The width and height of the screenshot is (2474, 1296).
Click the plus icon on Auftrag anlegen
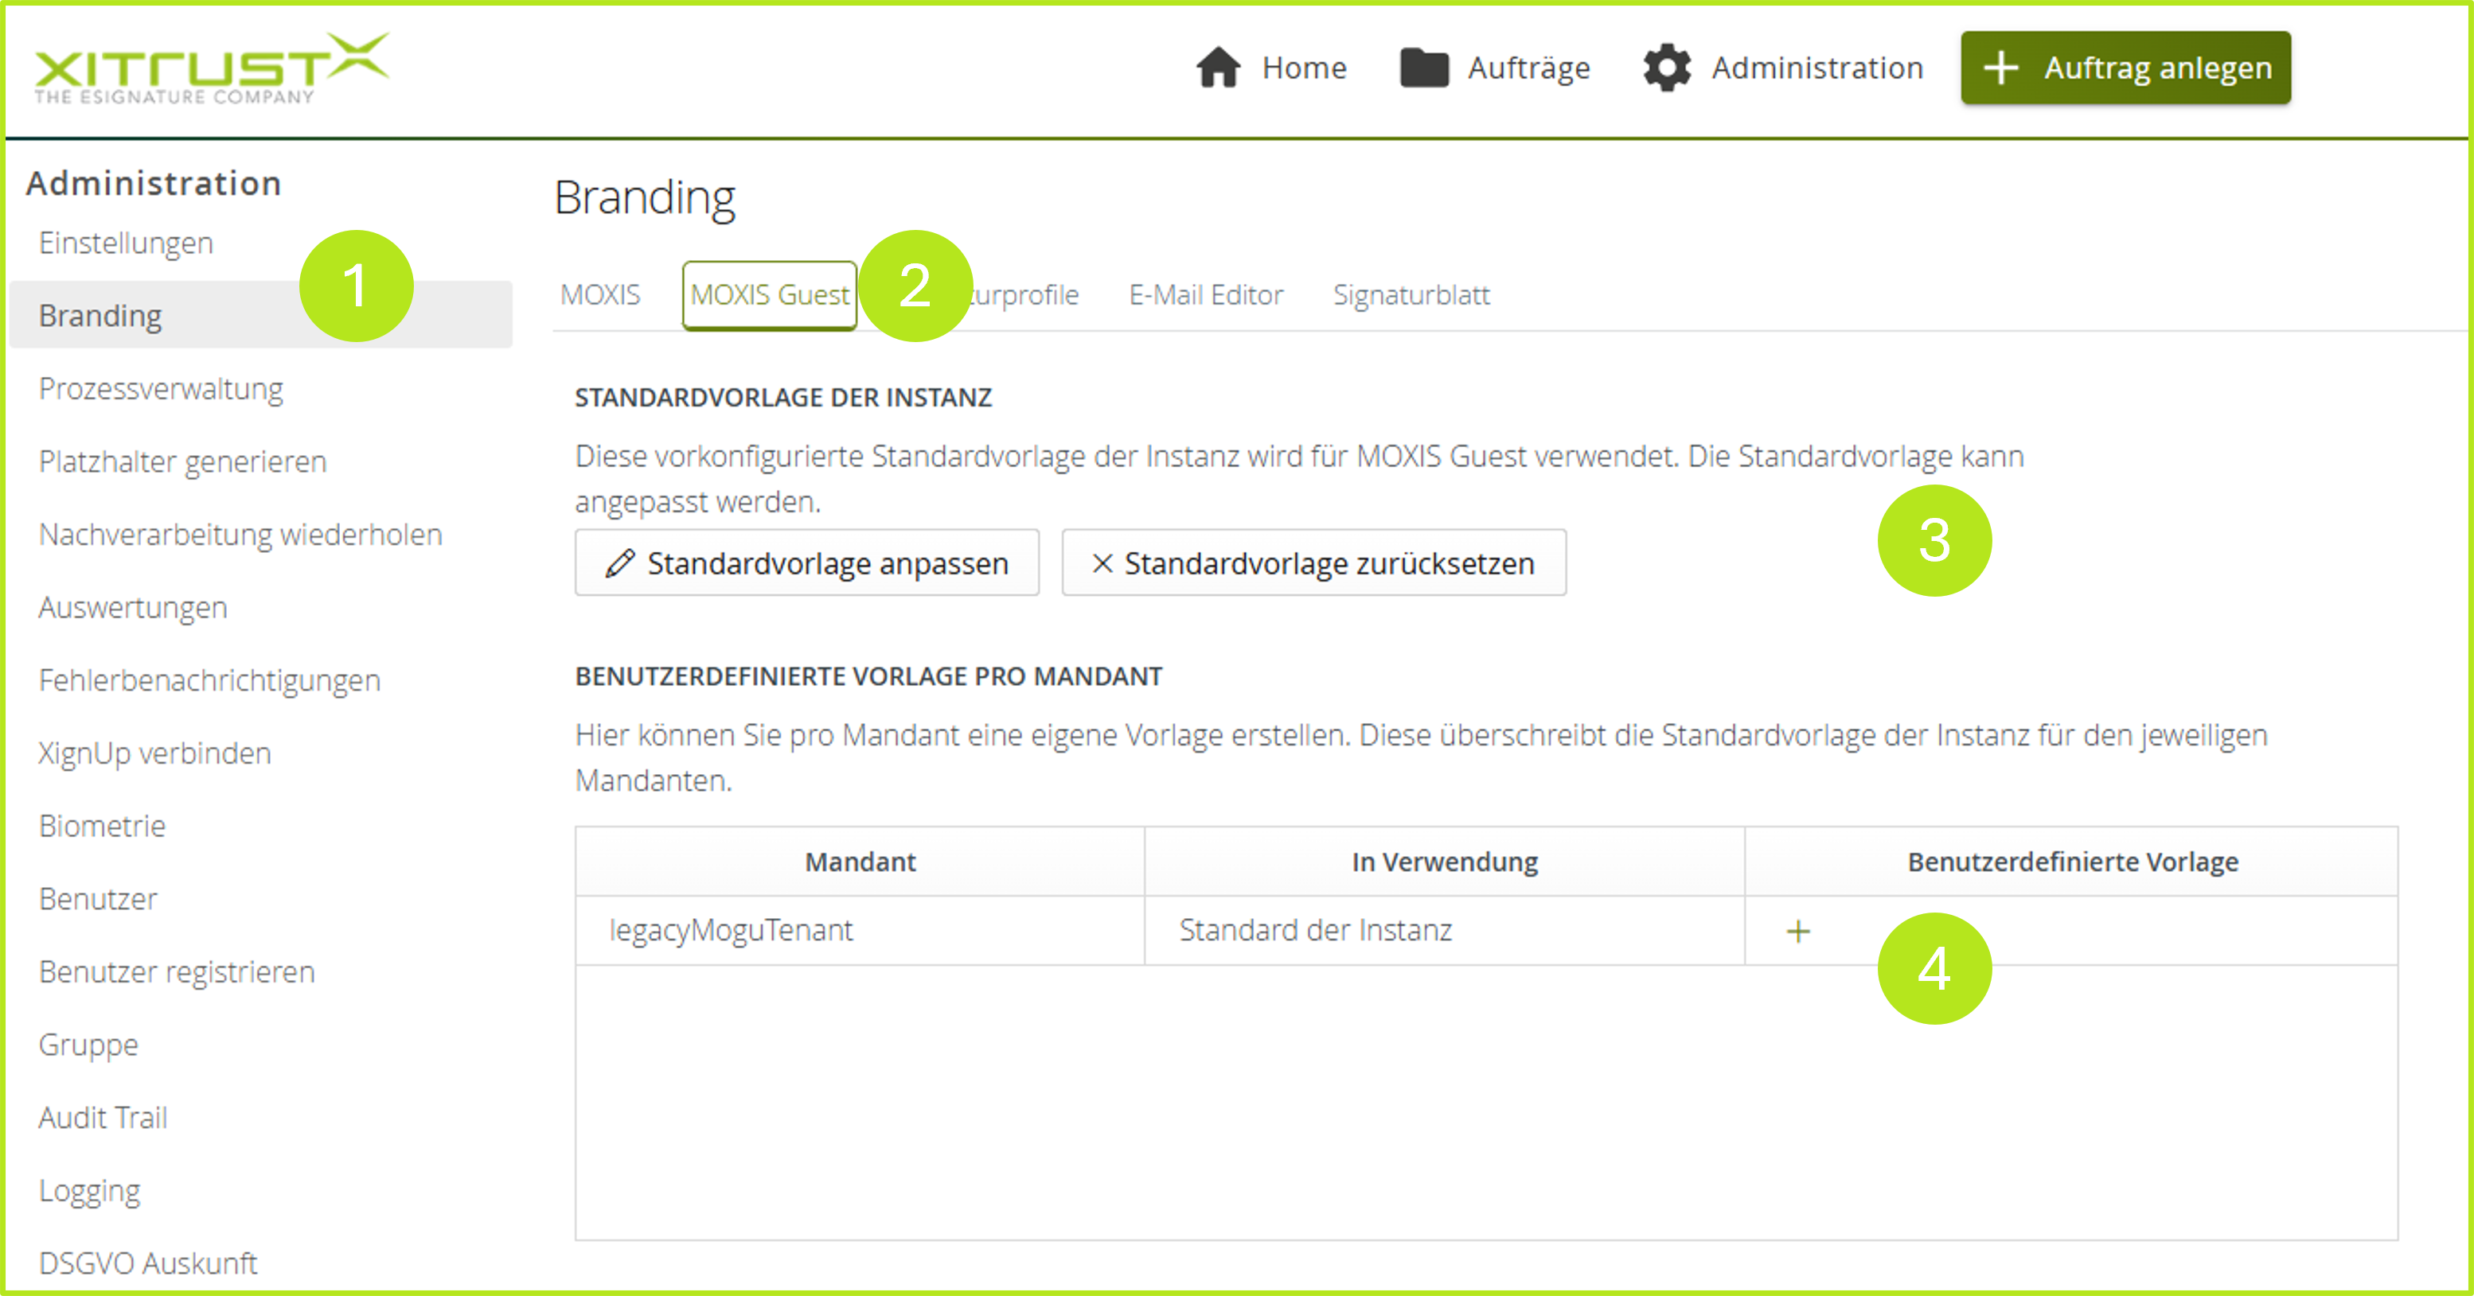(x=2004, y=67)
